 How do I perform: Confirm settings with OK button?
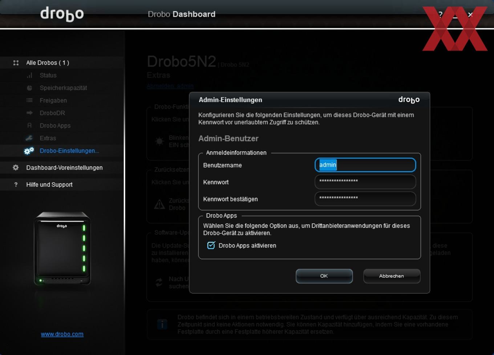[324, 276]
